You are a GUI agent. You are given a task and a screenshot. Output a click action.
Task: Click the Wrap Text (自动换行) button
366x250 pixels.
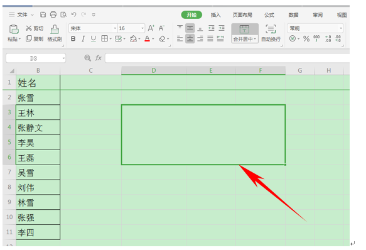(271, 33)
